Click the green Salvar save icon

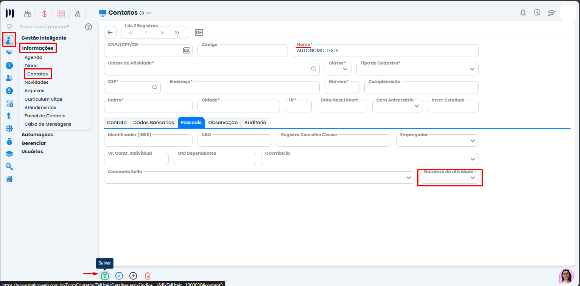105,276
